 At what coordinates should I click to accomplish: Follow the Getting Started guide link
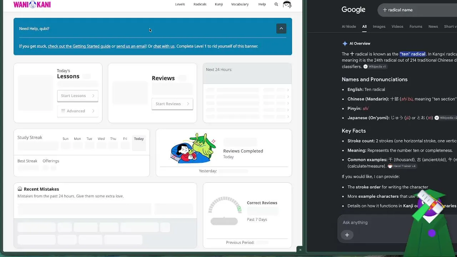[x=79, y=46]
